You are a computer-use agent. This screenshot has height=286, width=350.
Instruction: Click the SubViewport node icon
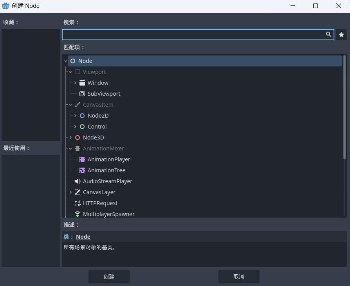pos(82,94)
